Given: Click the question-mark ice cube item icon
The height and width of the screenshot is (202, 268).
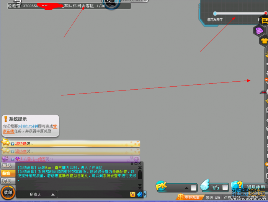Looking at the screenshot, I should pyautogui.click(x=237, y=186).
